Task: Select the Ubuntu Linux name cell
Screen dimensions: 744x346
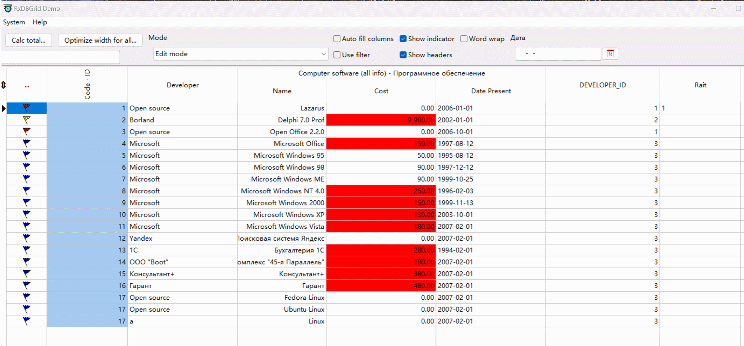Action: (x=282, y=309)
